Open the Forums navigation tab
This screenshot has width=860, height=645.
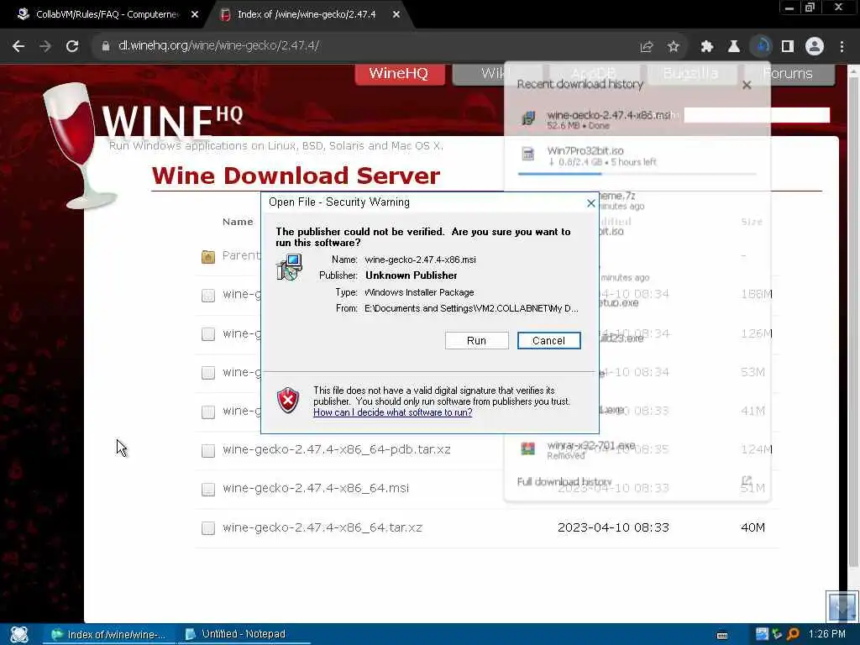pyautogui.click(x=788, y=74)
